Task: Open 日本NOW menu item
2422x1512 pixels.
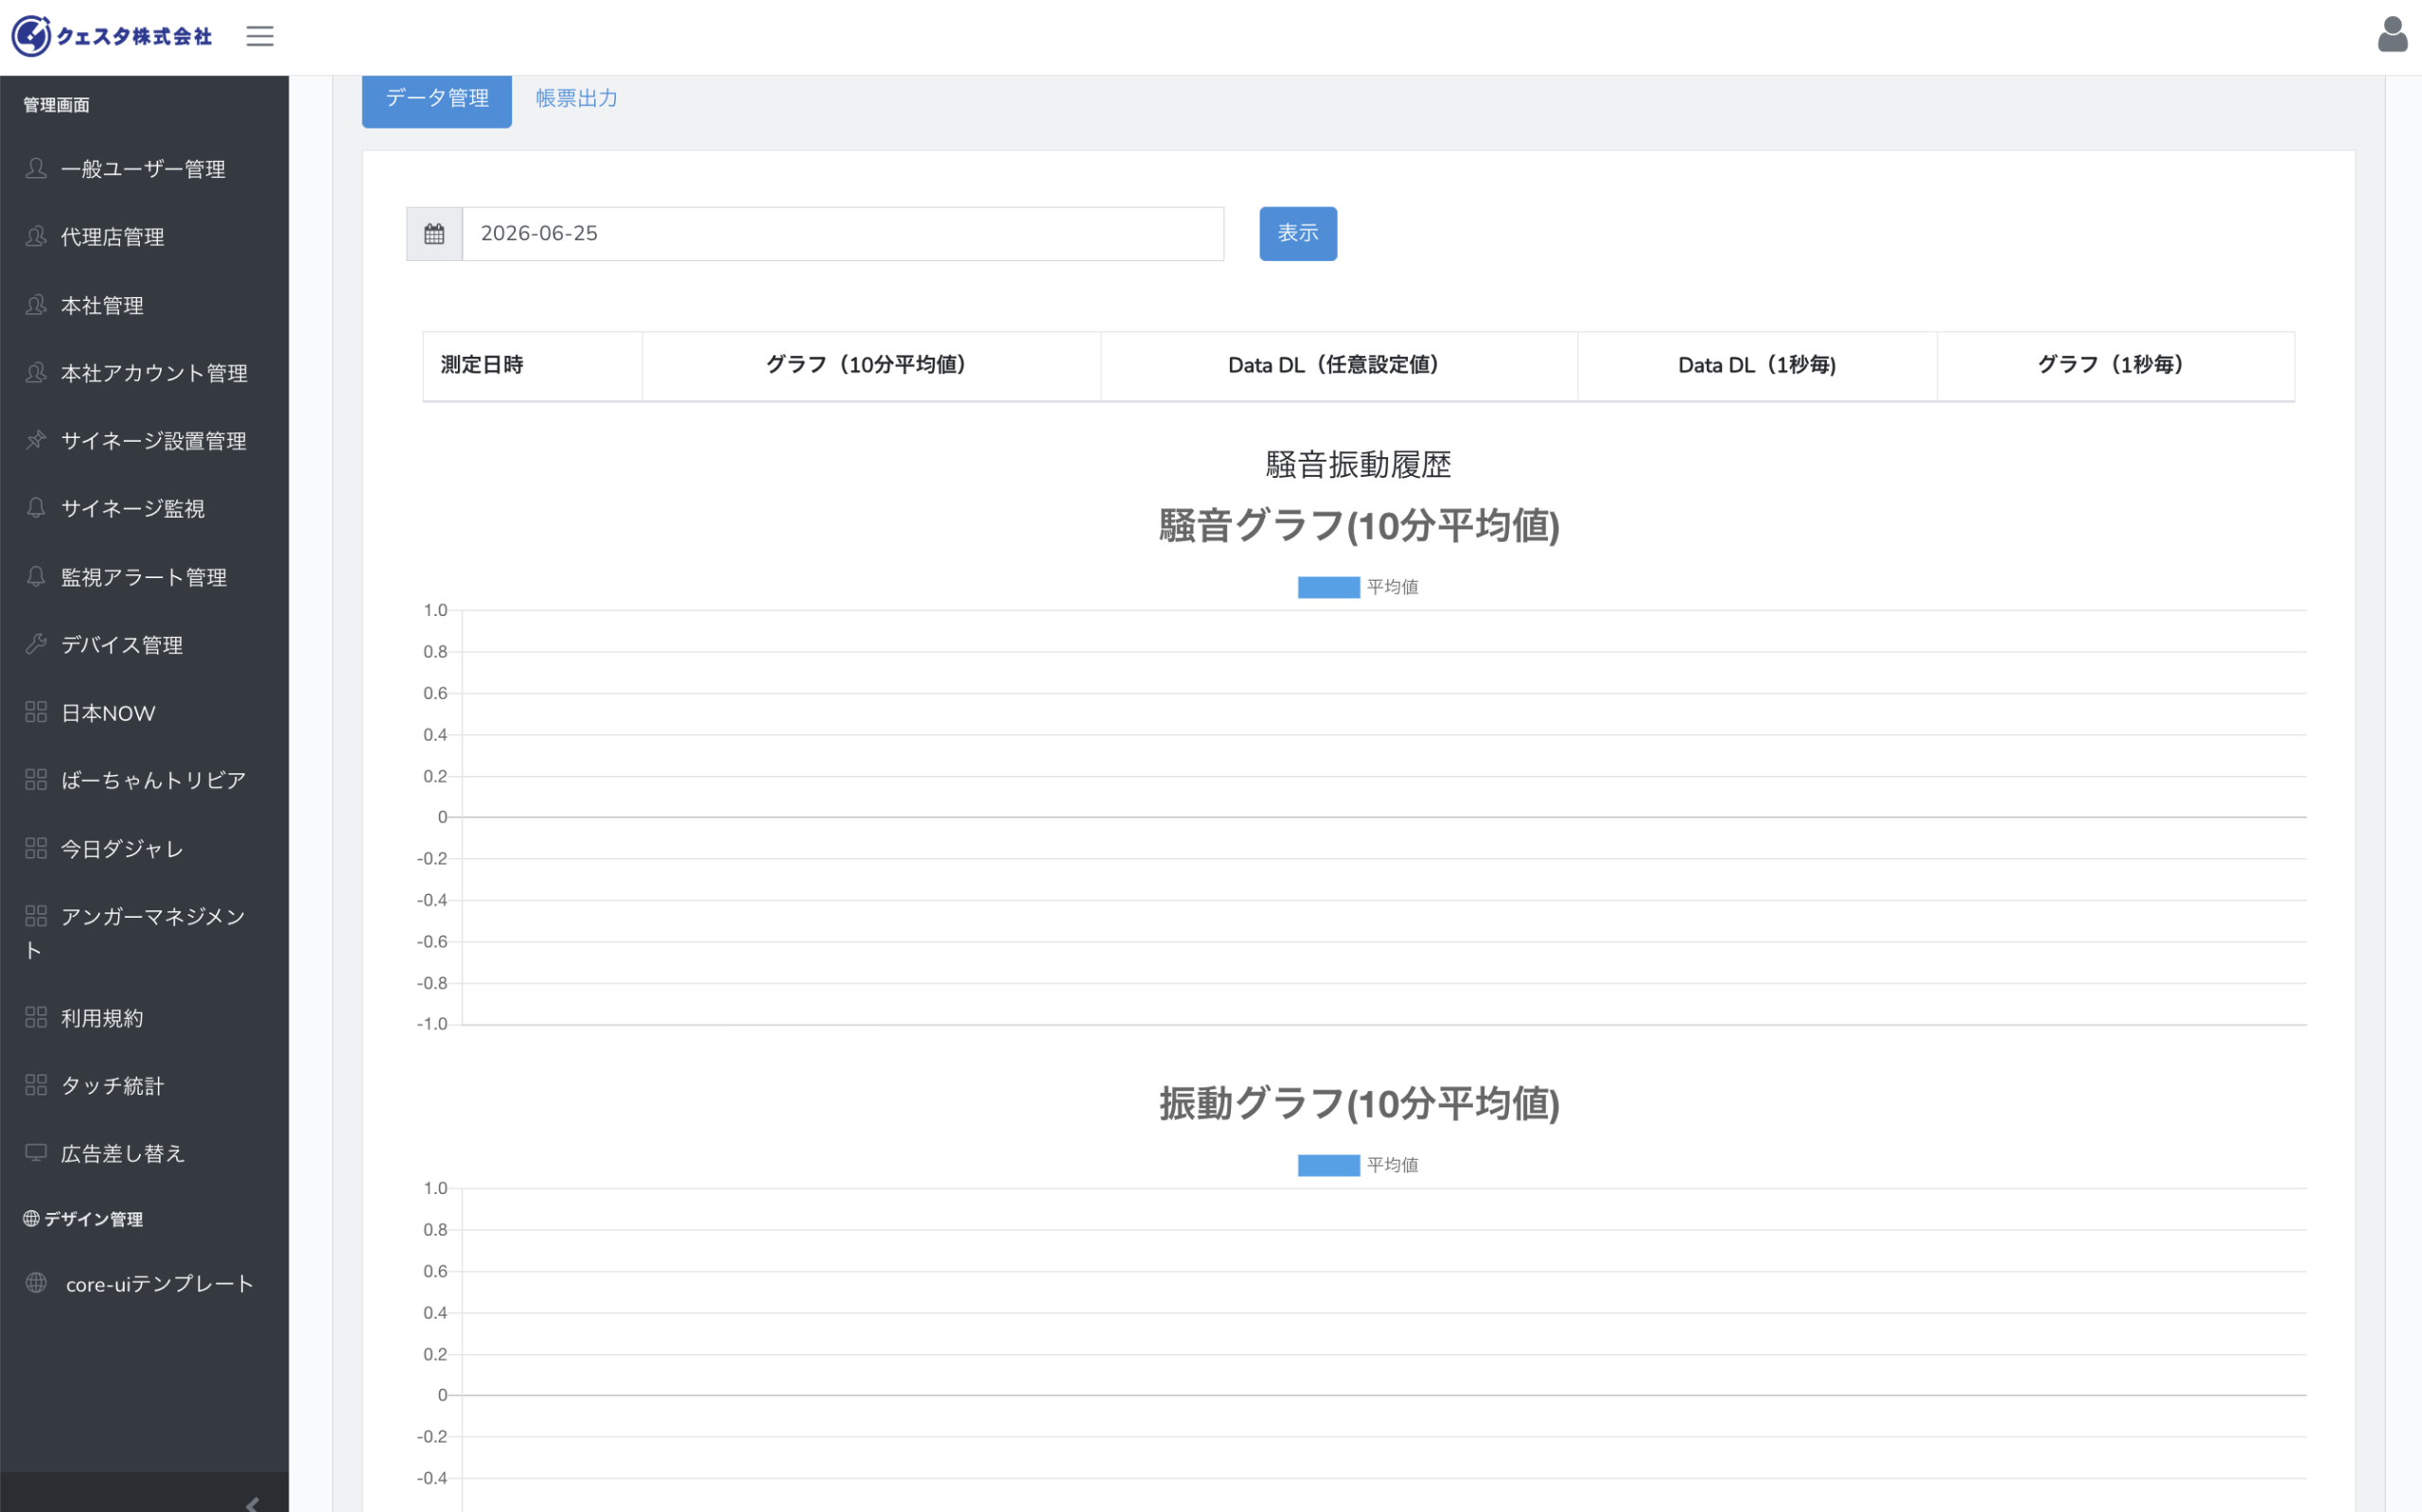Action: pyautogui.click(x=144, y=713)
